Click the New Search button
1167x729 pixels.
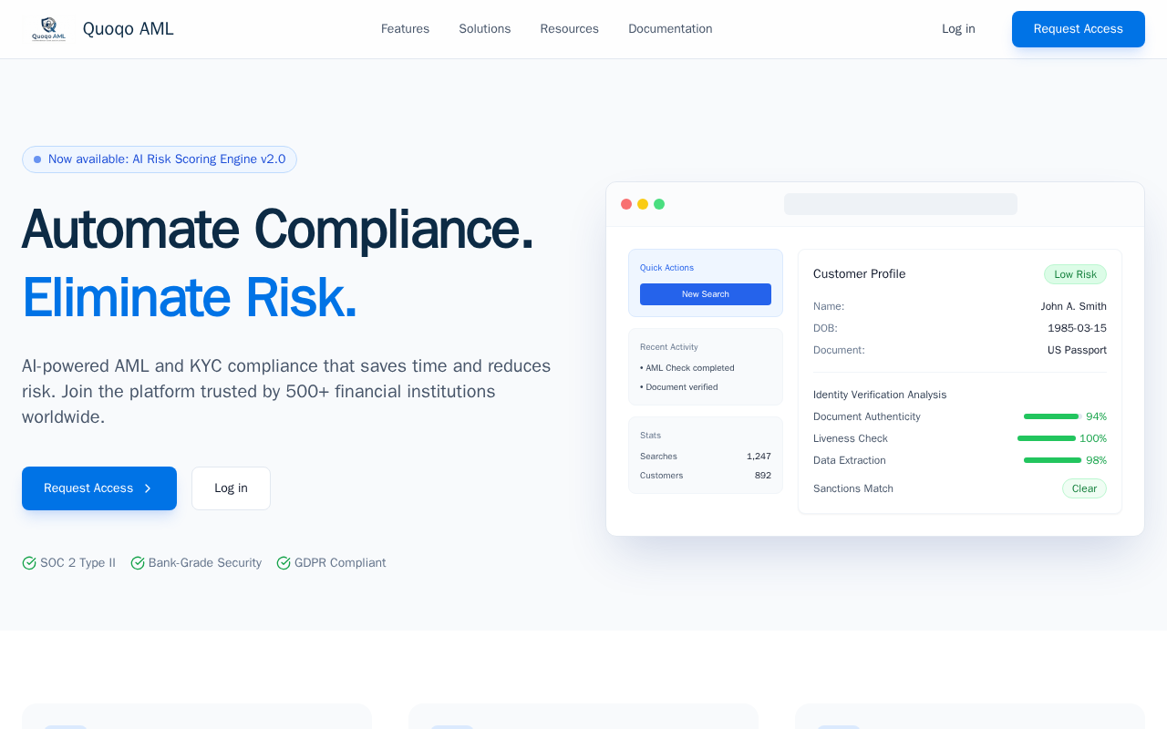click(x=706, y=294)
